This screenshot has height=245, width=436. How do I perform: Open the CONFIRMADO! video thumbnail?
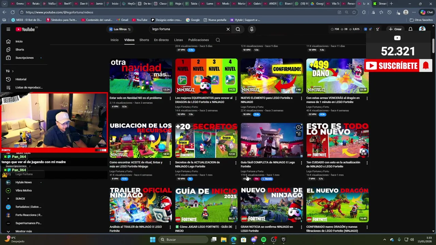(272, 76)
